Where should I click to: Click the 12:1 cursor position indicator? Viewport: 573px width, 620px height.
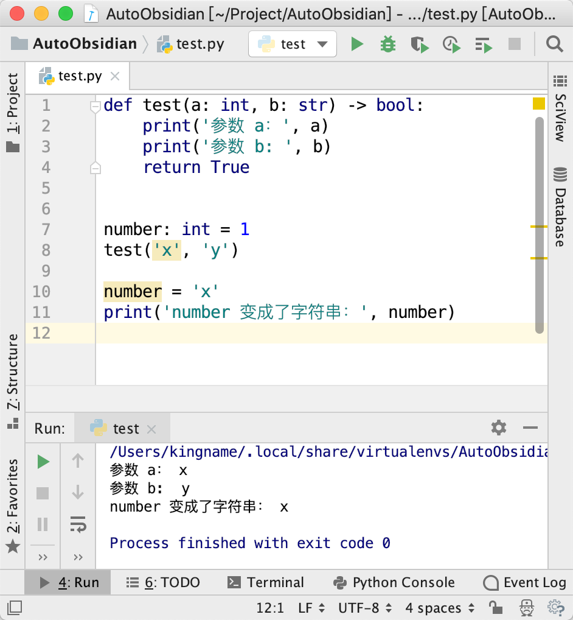click(x=270, y=608)
